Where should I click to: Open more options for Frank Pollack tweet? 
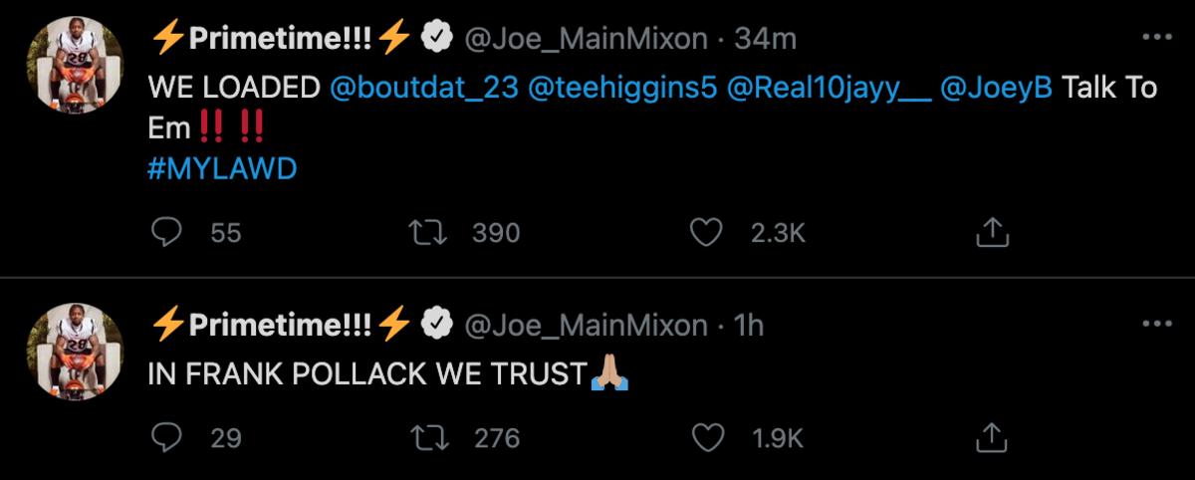(x=1156, y=325)
